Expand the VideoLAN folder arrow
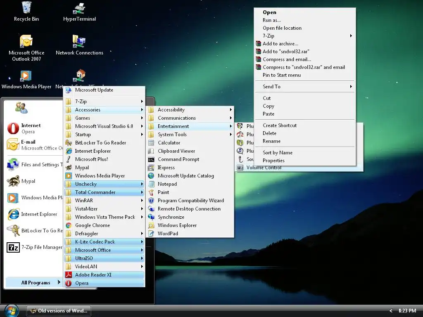423x317 pixels. (142, 267)
